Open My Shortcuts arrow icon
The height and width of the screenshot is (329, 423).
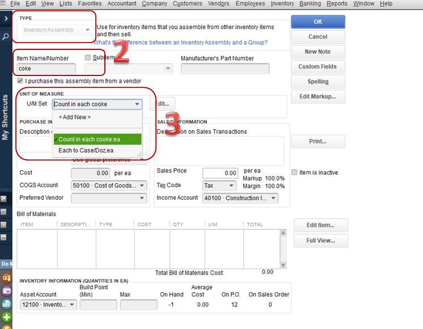[x=3, y=199]
